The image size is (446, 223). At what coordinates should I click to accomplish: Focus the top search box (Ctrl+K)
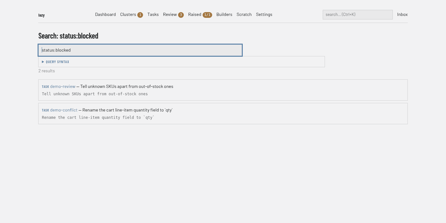(x=358, y=15)
